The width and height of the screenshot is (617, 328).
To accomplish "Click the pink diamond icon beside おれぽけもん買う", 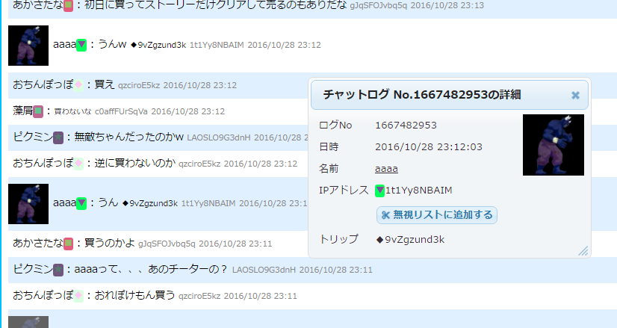I will pos(78,296).
